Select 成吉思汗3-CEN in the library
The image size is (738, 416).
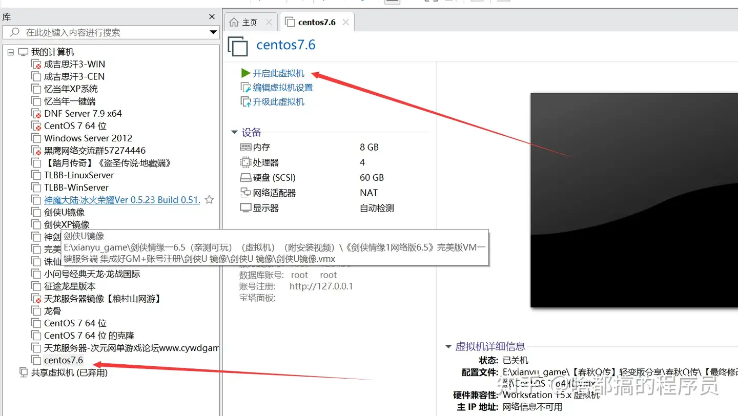click(x=74, y=77)
